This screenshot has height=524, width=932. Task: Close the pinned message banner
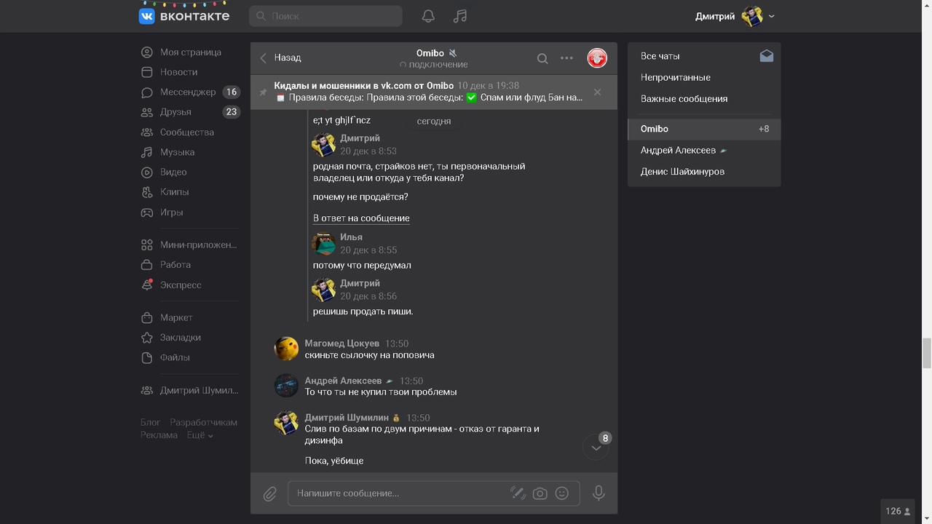point(597,92)
